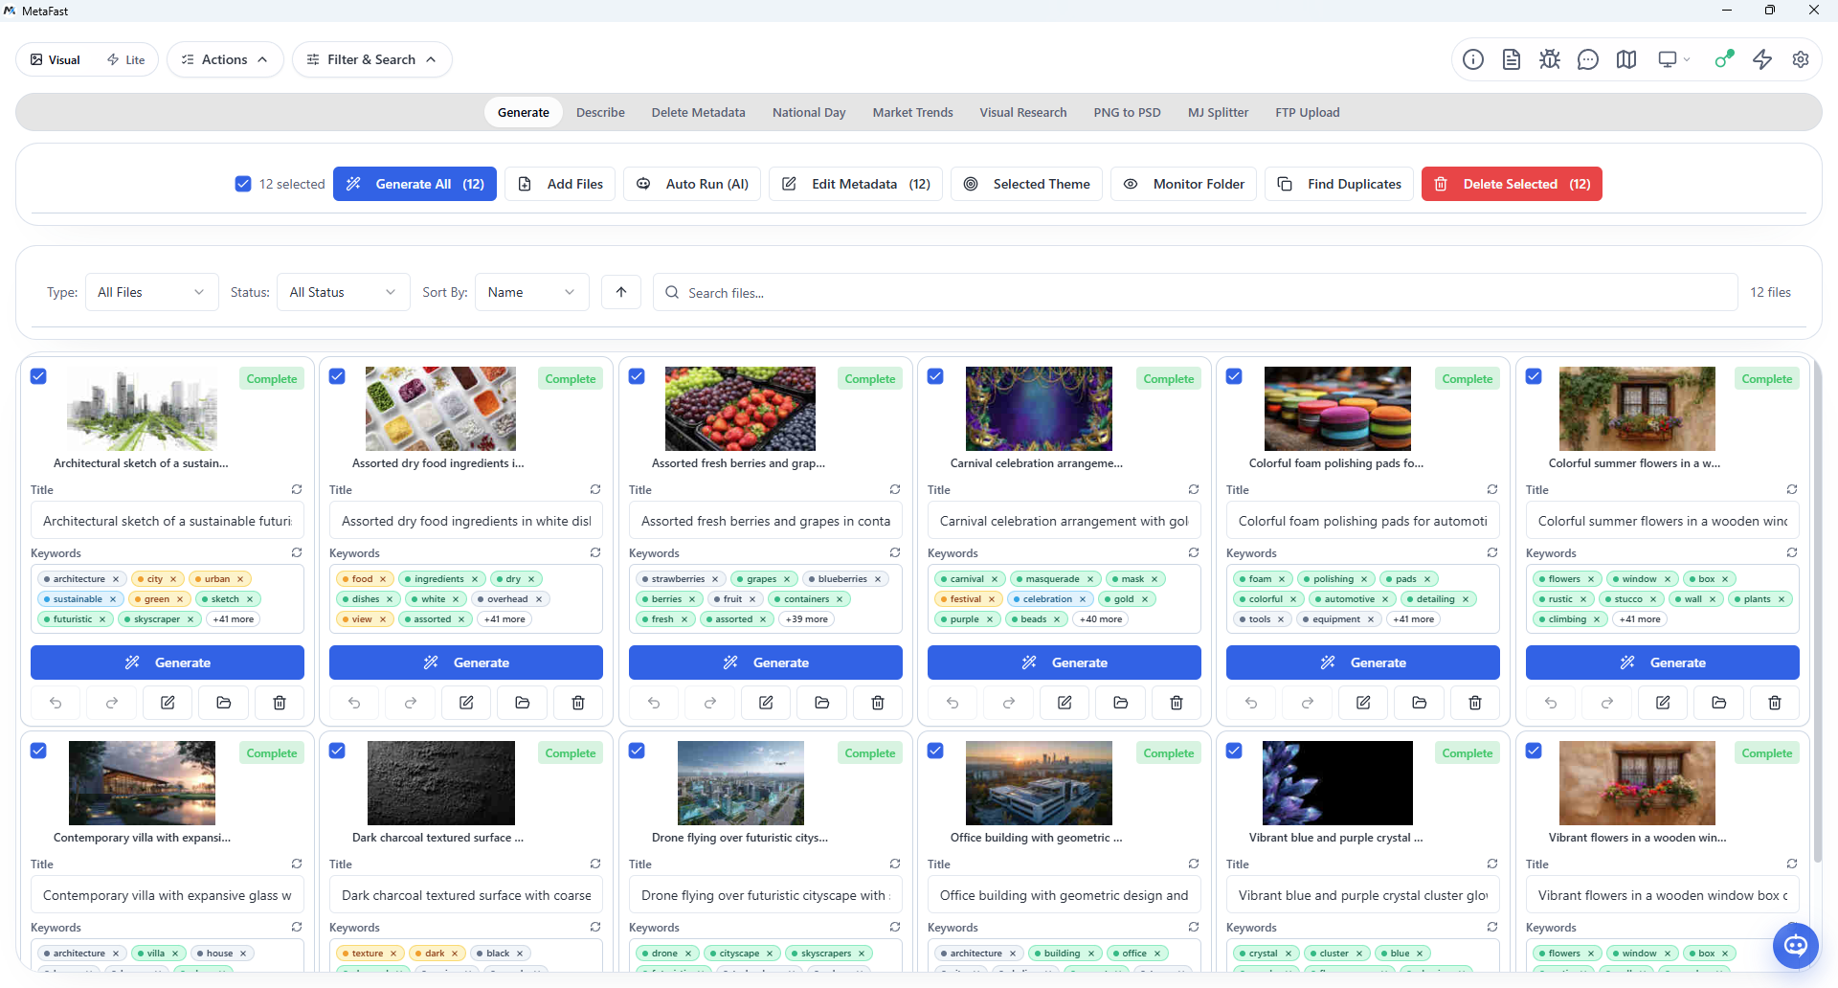This screenshot has height=988, width=1838.
Task: Deselect the Carnival celebration card checkbox
Action: point(935,376)
